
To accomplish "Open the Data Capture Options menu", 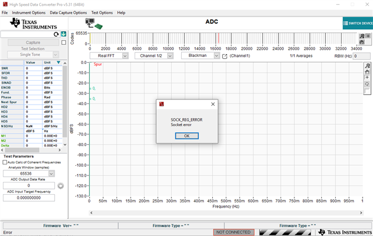I will click(x=68, y=13).
